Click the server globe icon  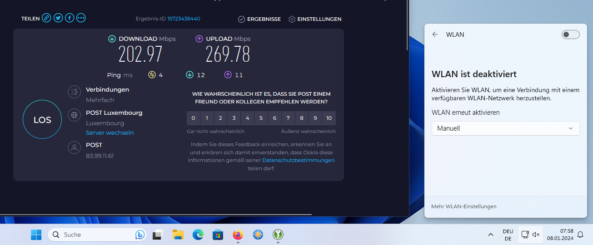74,115
